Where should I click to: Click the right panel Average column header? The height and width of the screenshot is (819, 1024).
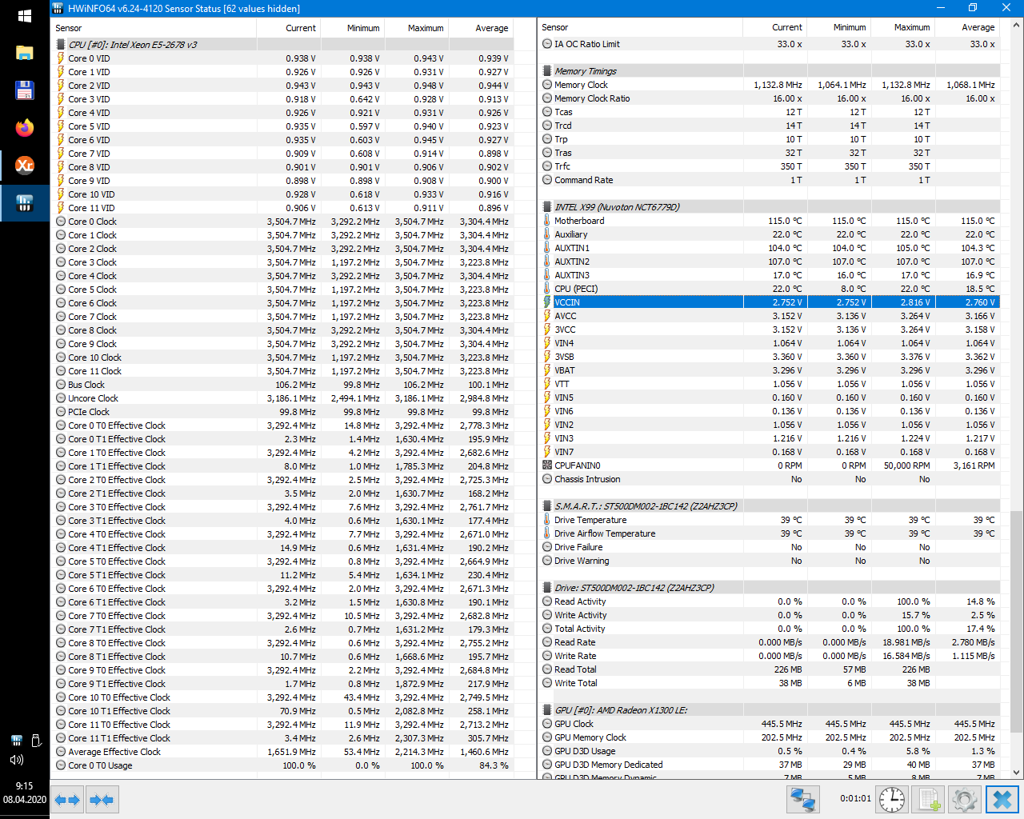966,27
